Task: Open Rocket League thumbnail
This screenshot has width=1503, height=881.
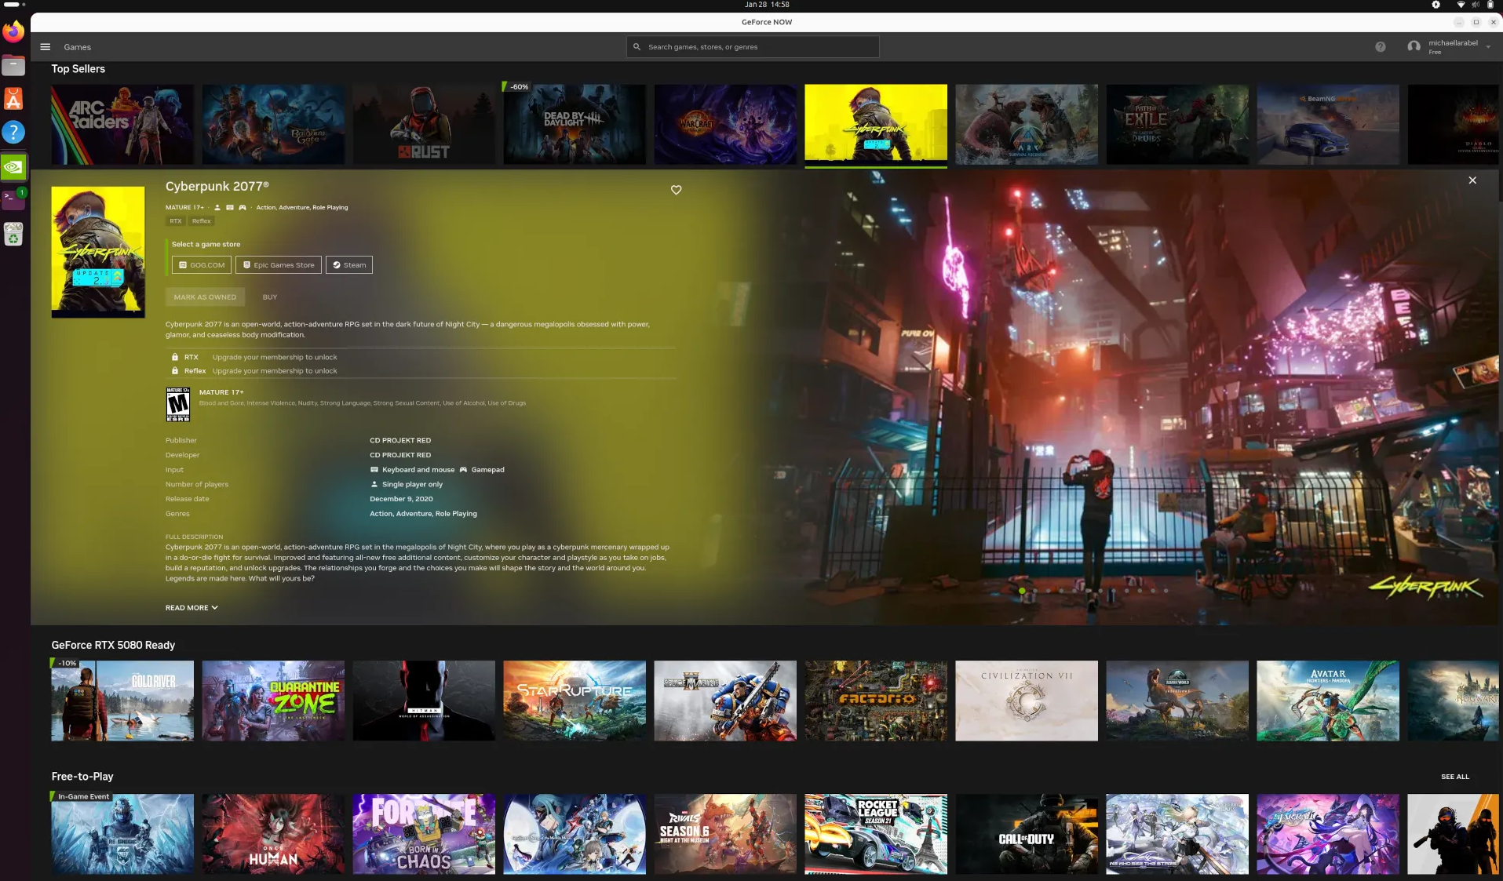Action: [876, 834]
